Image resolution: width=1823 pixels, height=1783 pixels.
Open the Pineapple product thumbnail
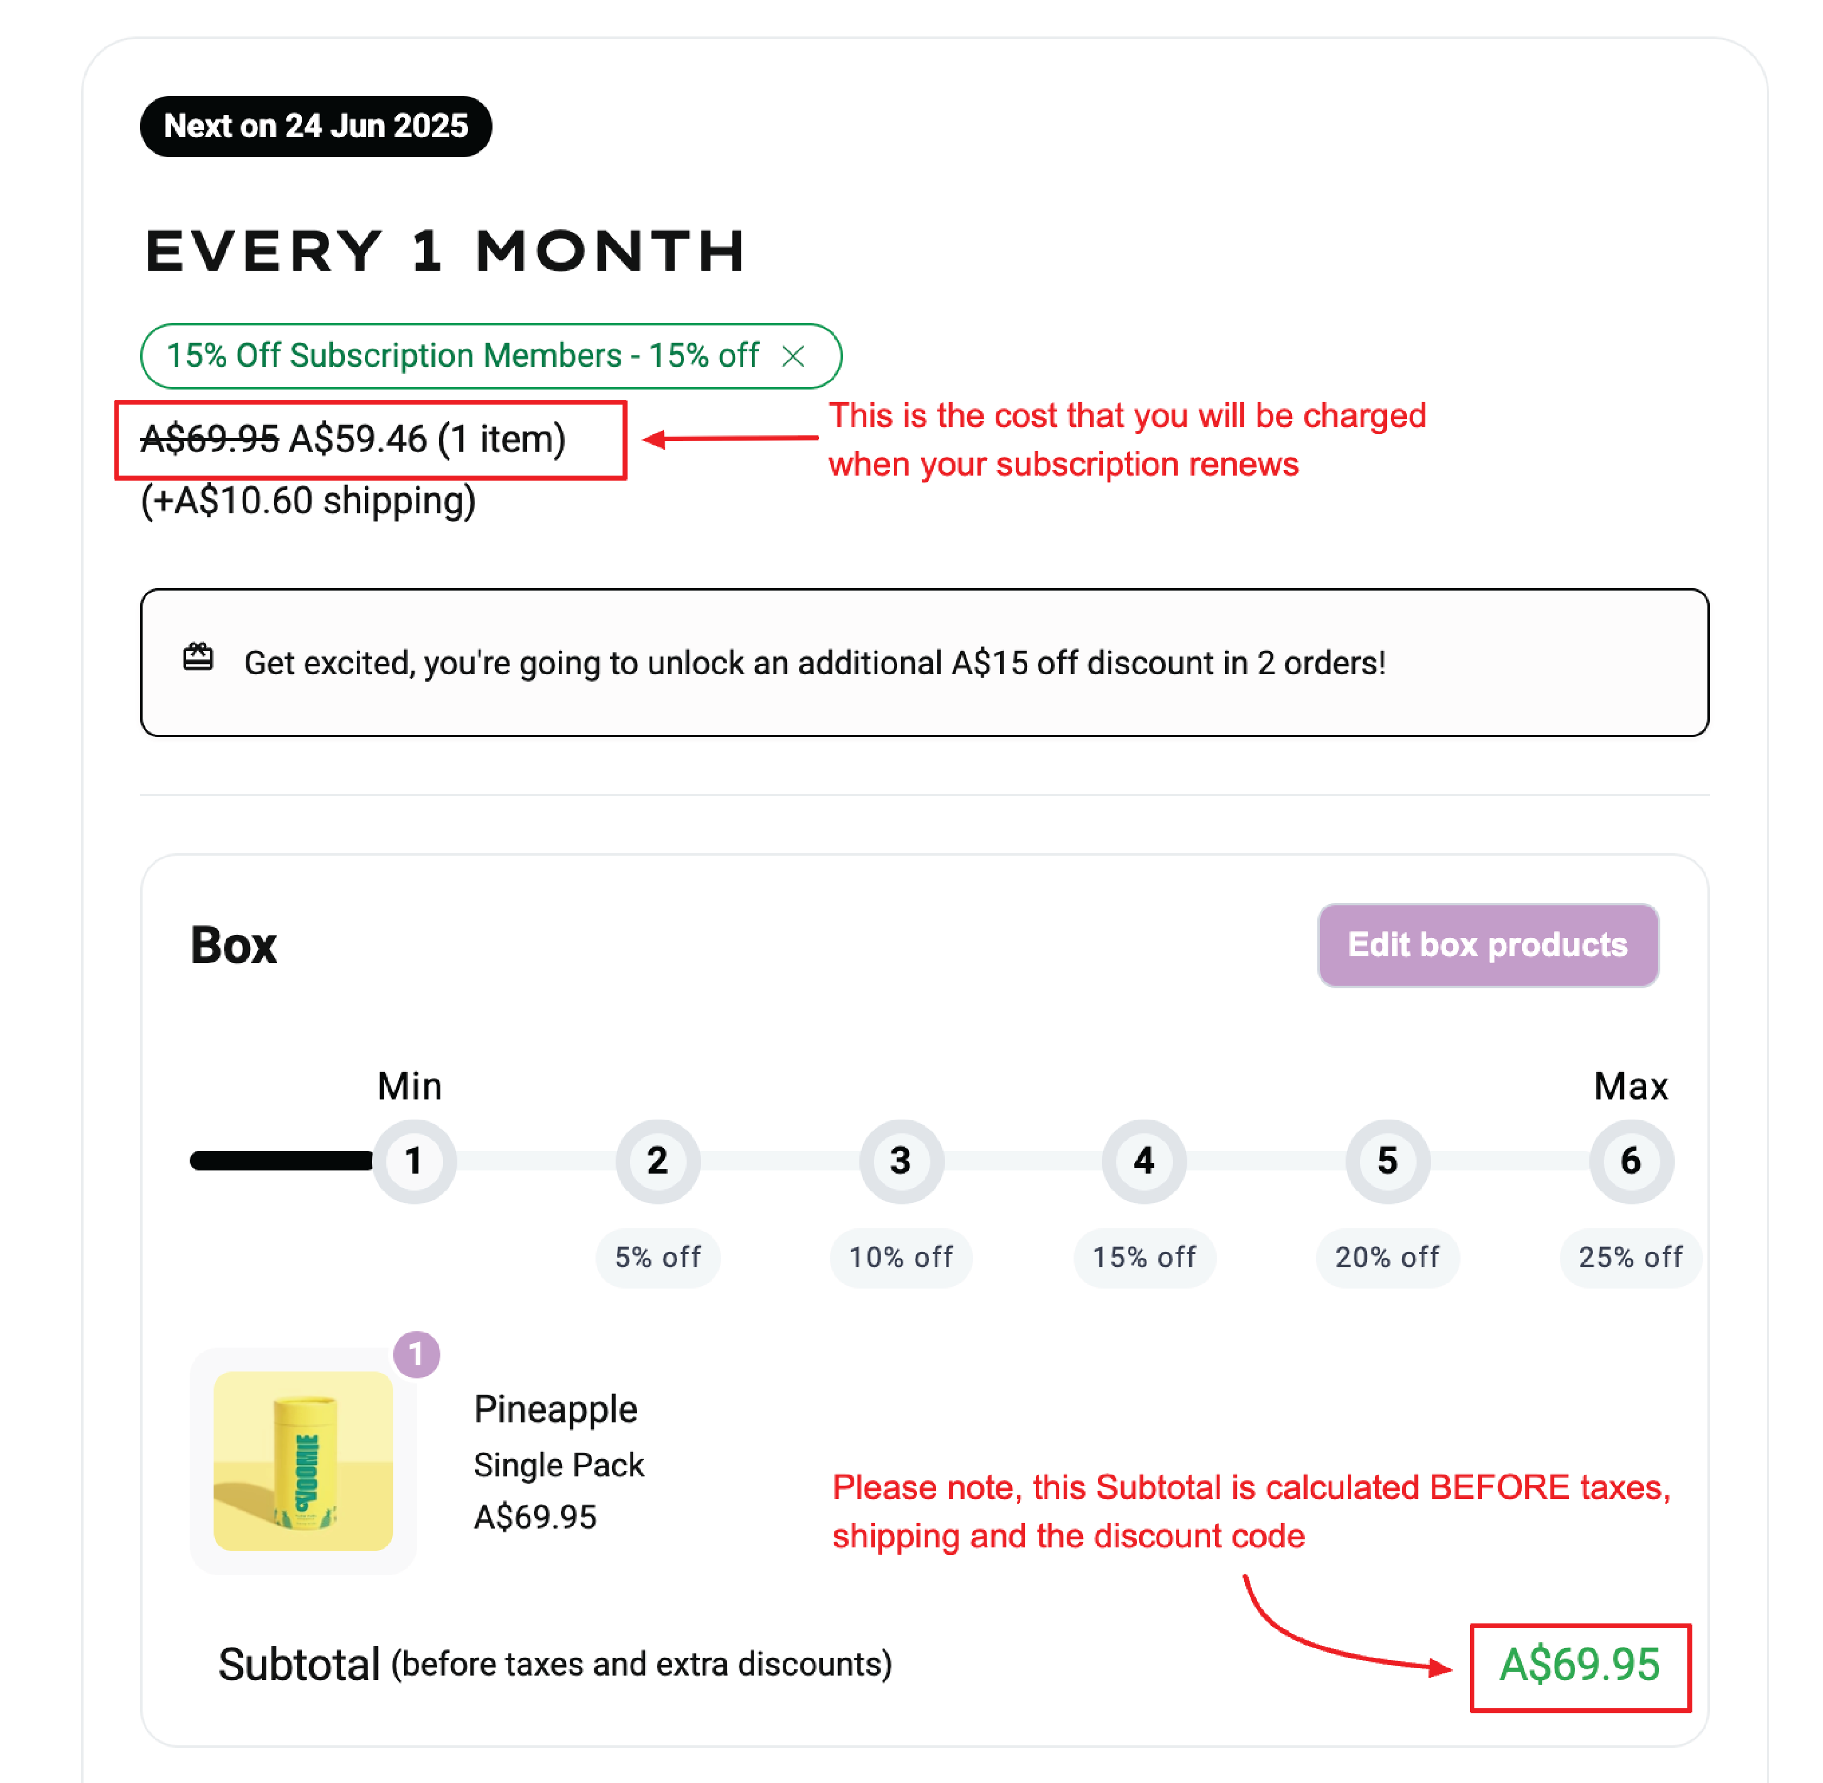click(303, 1461)
